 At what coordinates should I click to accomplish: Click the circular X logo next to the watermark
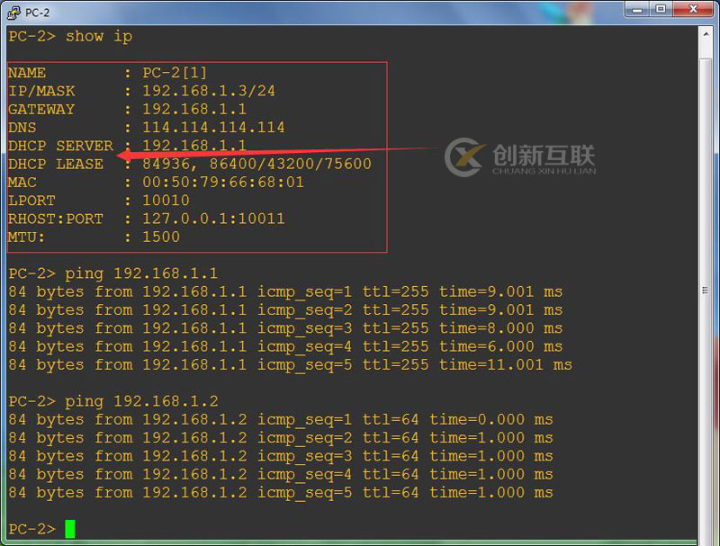pyautogui.click(x=464, y=153)
